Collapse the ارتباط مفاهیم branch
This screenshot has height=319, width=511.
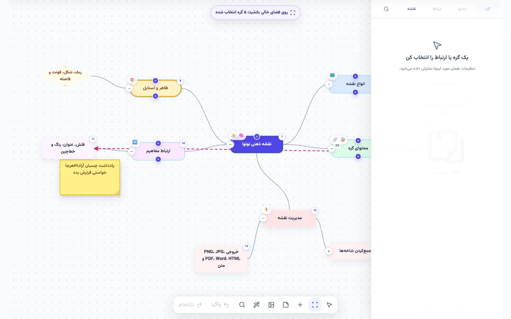pyautogui.click(x=132, y=151)
